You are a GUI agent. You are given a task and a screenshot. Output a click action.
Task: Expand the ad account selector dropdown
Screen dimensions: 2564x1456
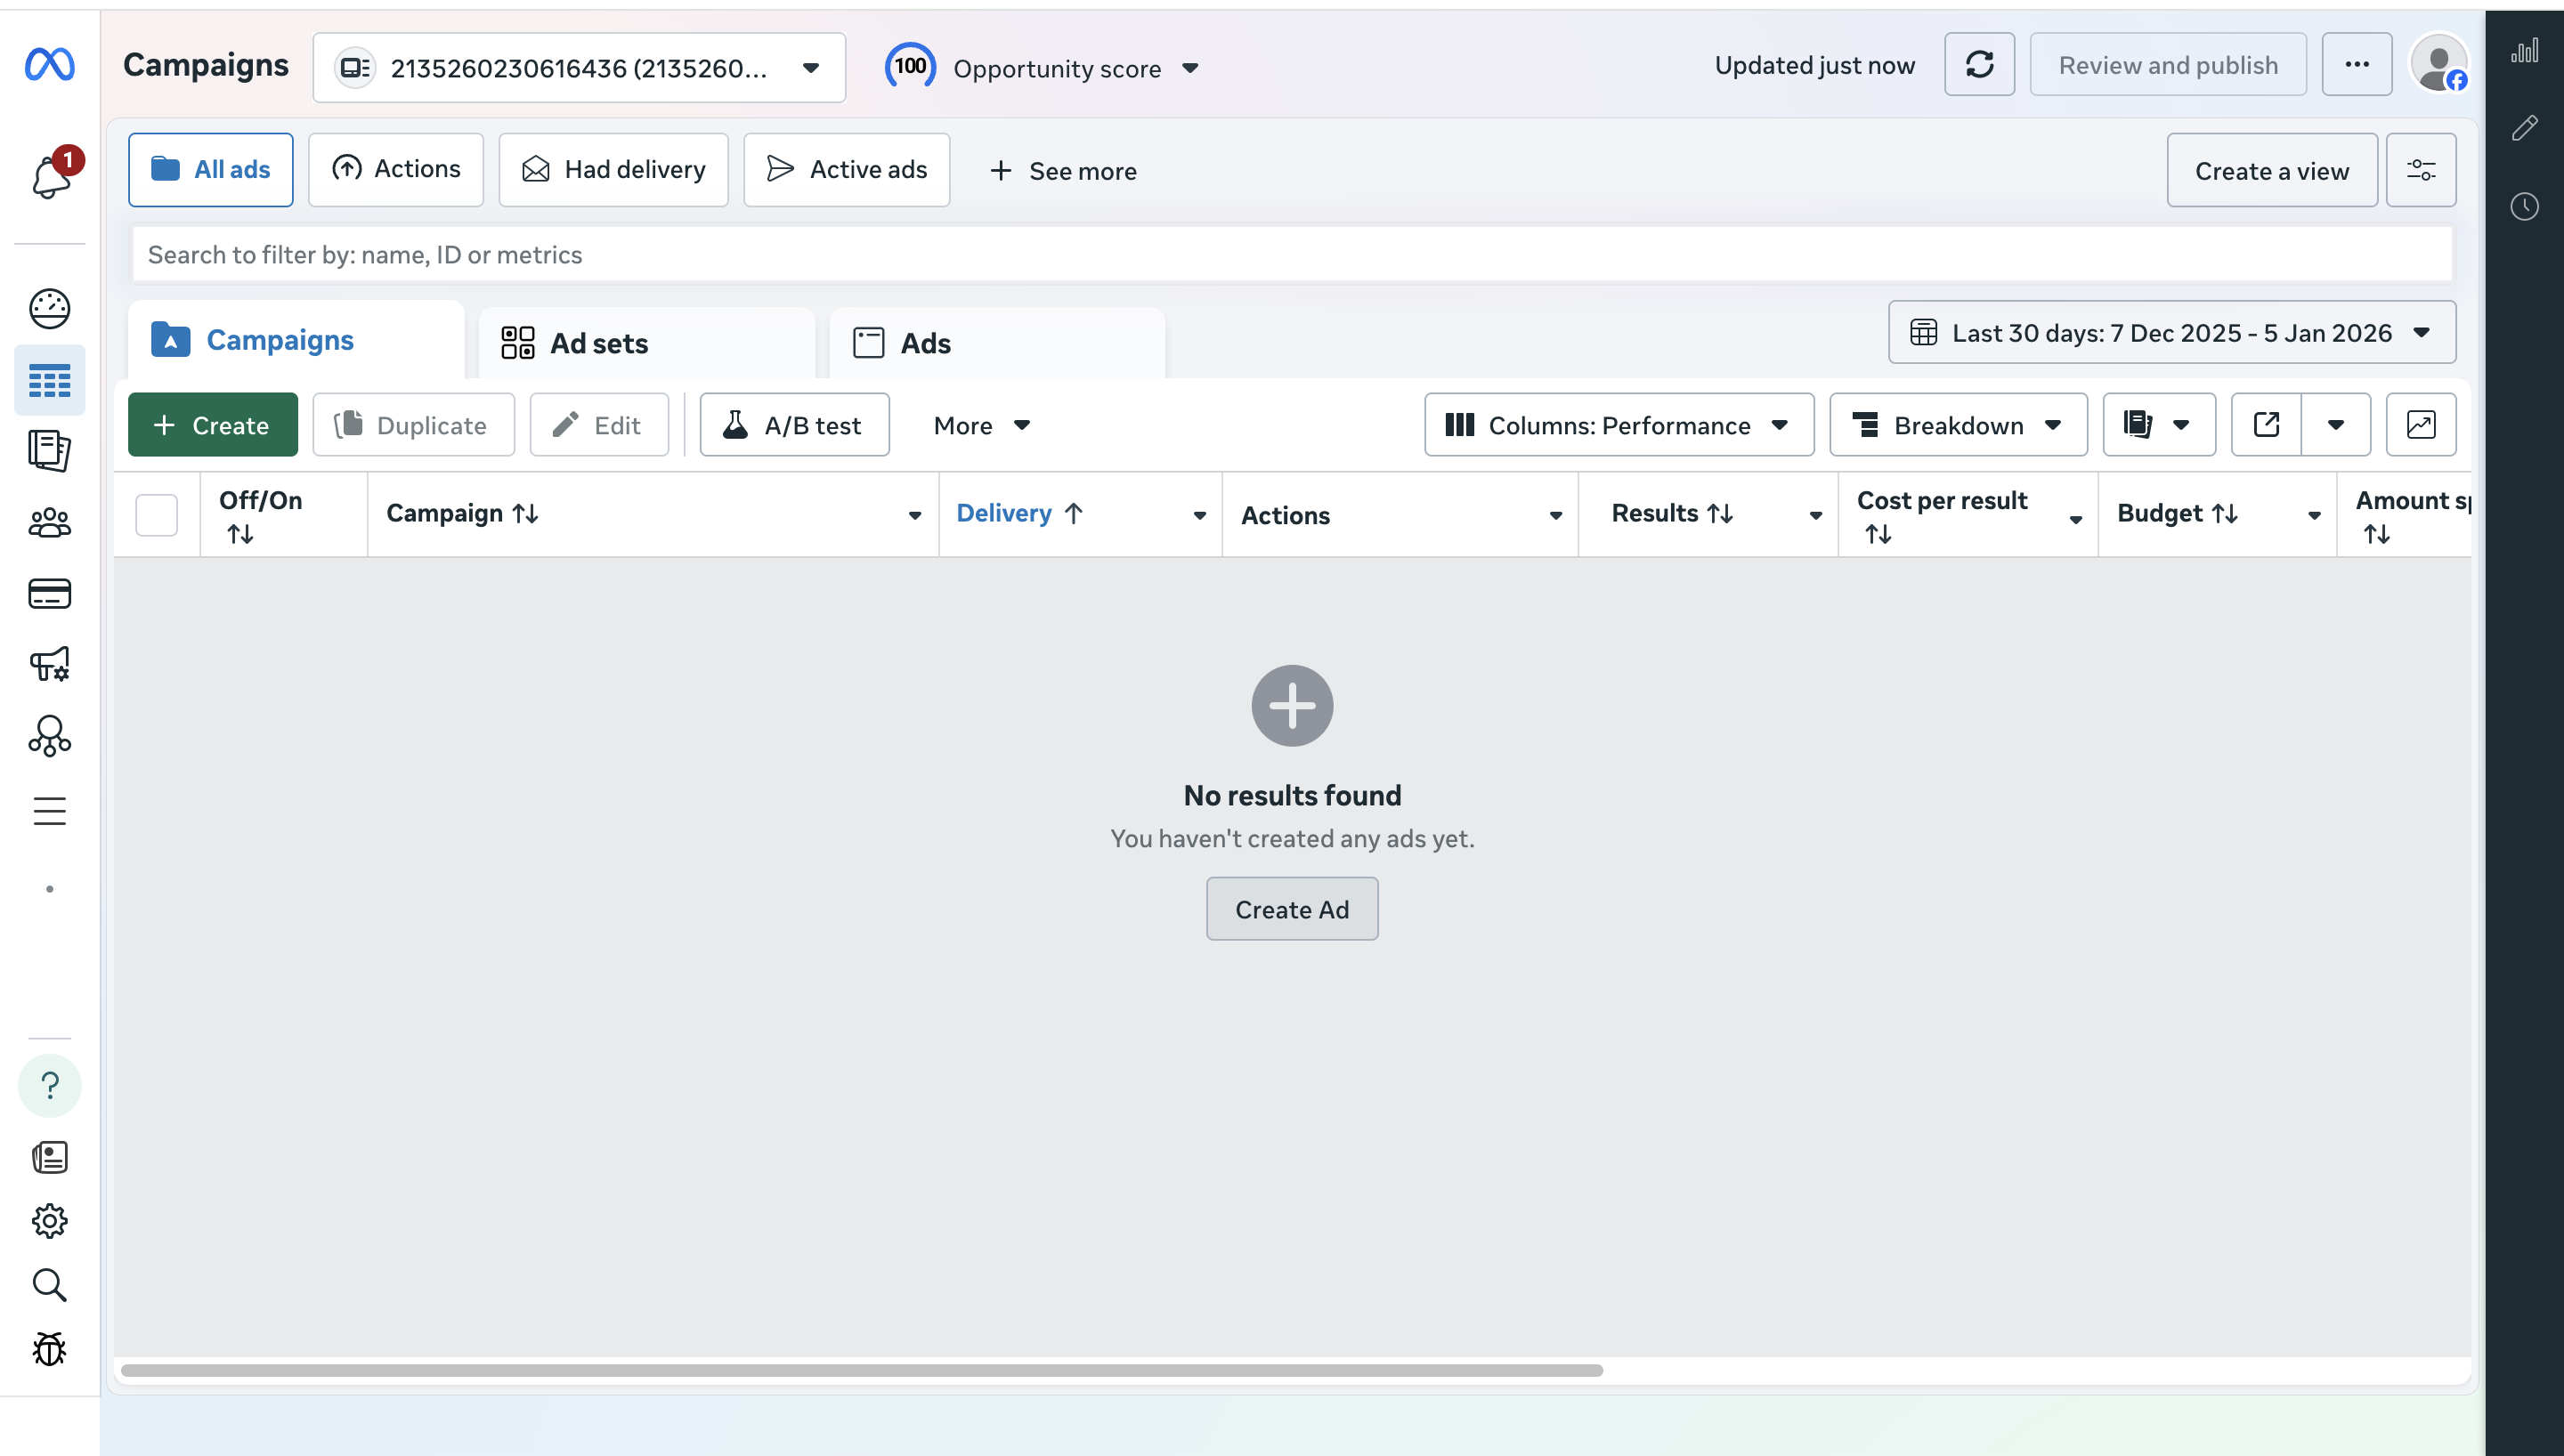click(579, 68)
